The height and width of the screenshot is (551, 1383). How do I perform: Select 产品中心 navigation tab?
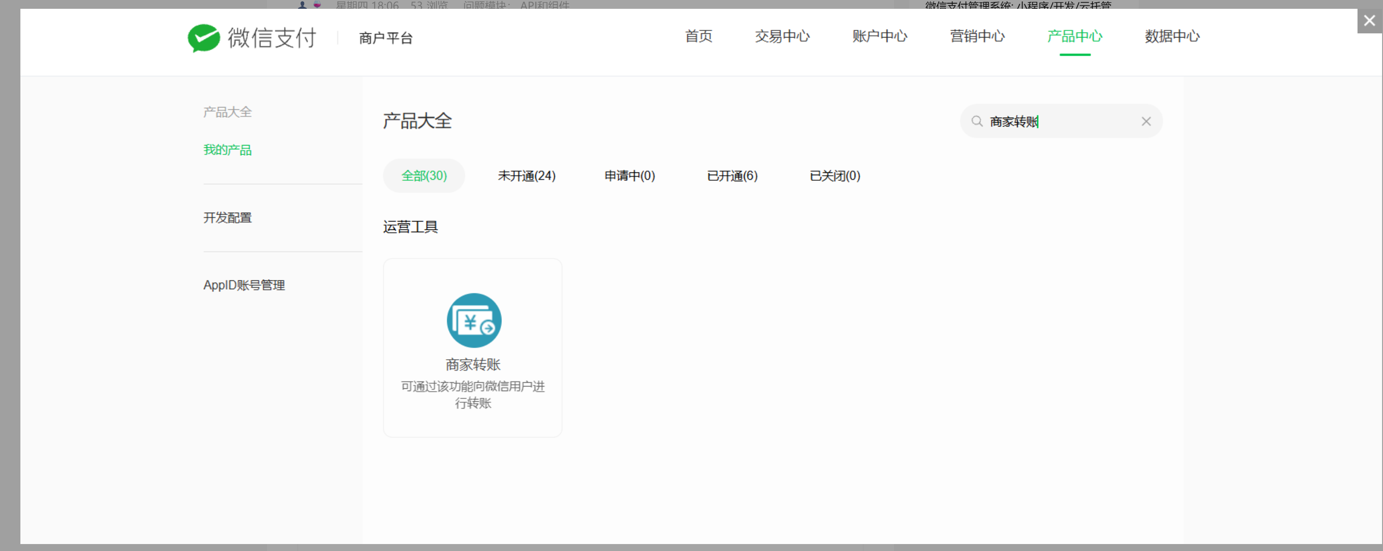tap(1074, 37)
